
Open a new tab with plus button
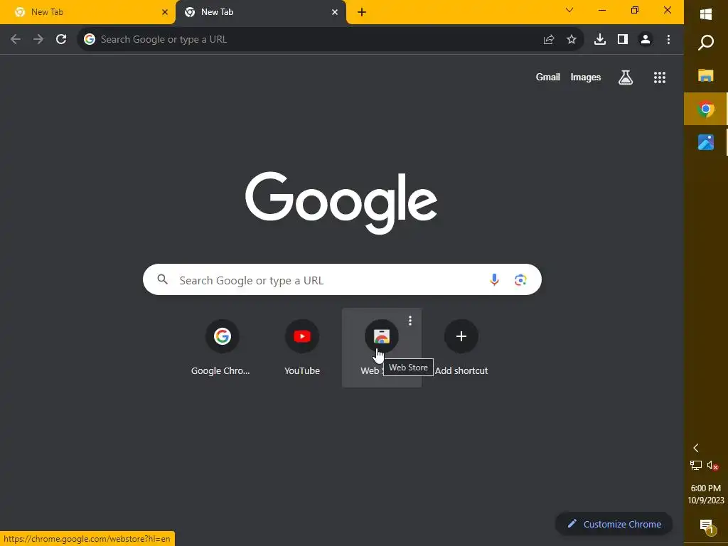point(362,13)
